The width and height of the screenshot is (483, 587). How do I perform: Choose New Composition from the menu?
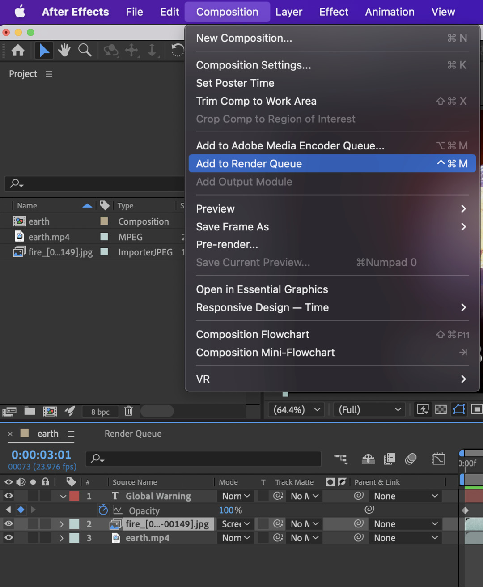[x=332, y=38]
